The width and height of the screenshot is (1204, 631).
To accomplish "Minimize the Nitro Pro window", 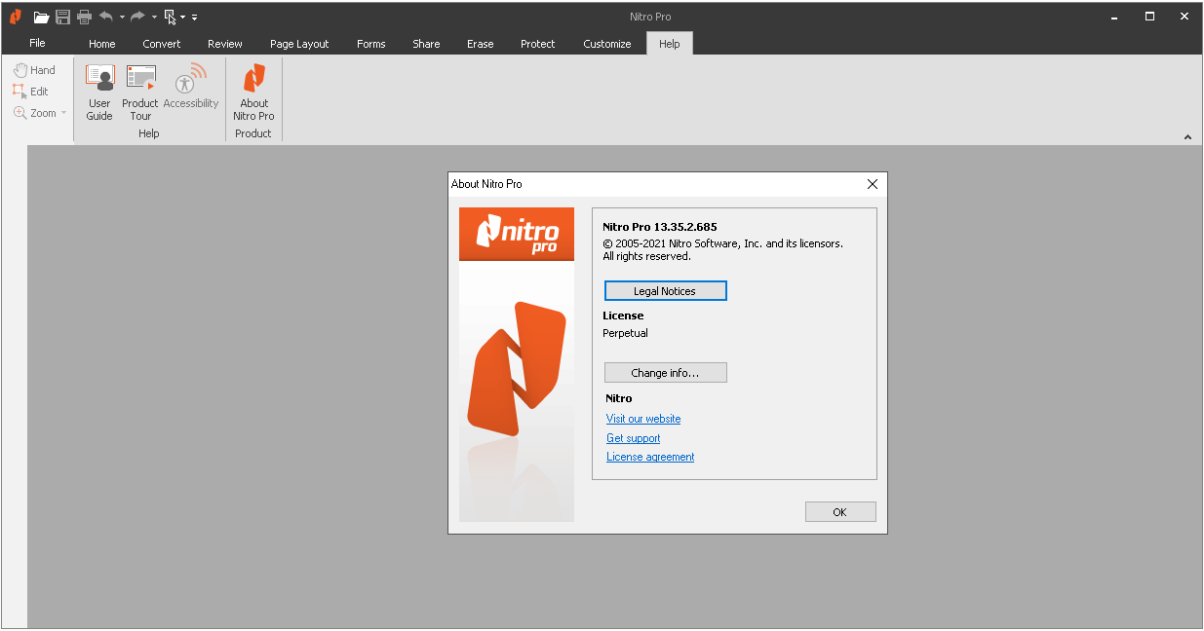I will pyautogui.click(x=1116, y=17).
